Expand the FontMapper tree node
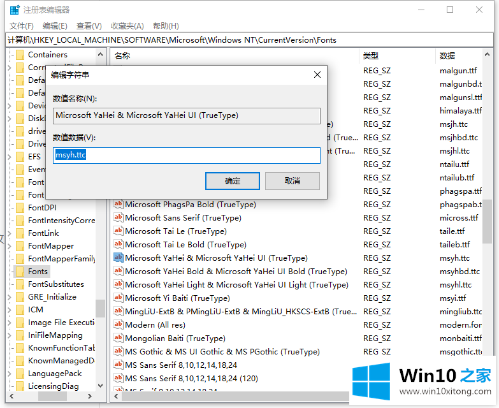Screen dimensions: 499x408 pyautogui.click(x=9, y=246)
